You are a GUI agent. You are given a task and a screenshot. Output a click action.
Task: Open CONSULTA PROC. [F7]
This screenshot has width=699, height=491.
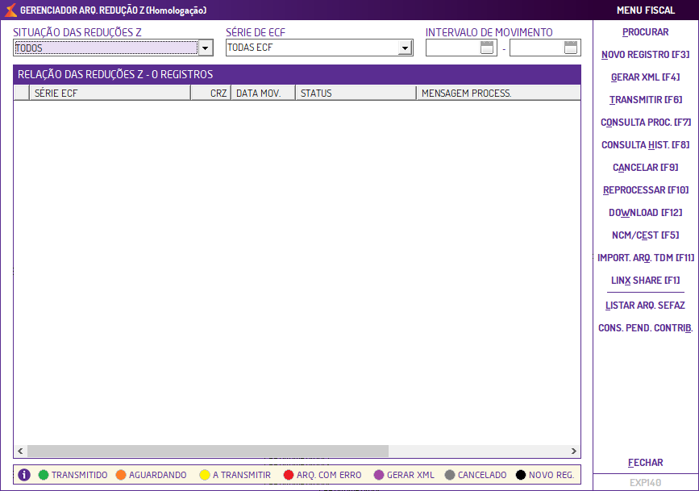tap(646, 123)
